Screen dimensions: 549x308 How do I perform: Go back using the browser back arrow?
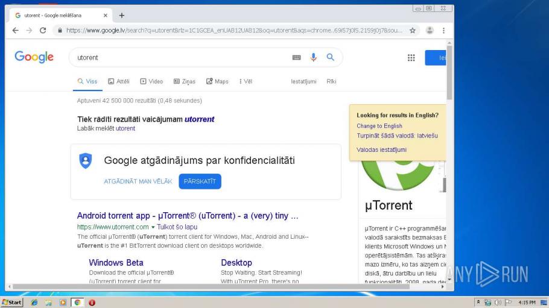[15, 31]
